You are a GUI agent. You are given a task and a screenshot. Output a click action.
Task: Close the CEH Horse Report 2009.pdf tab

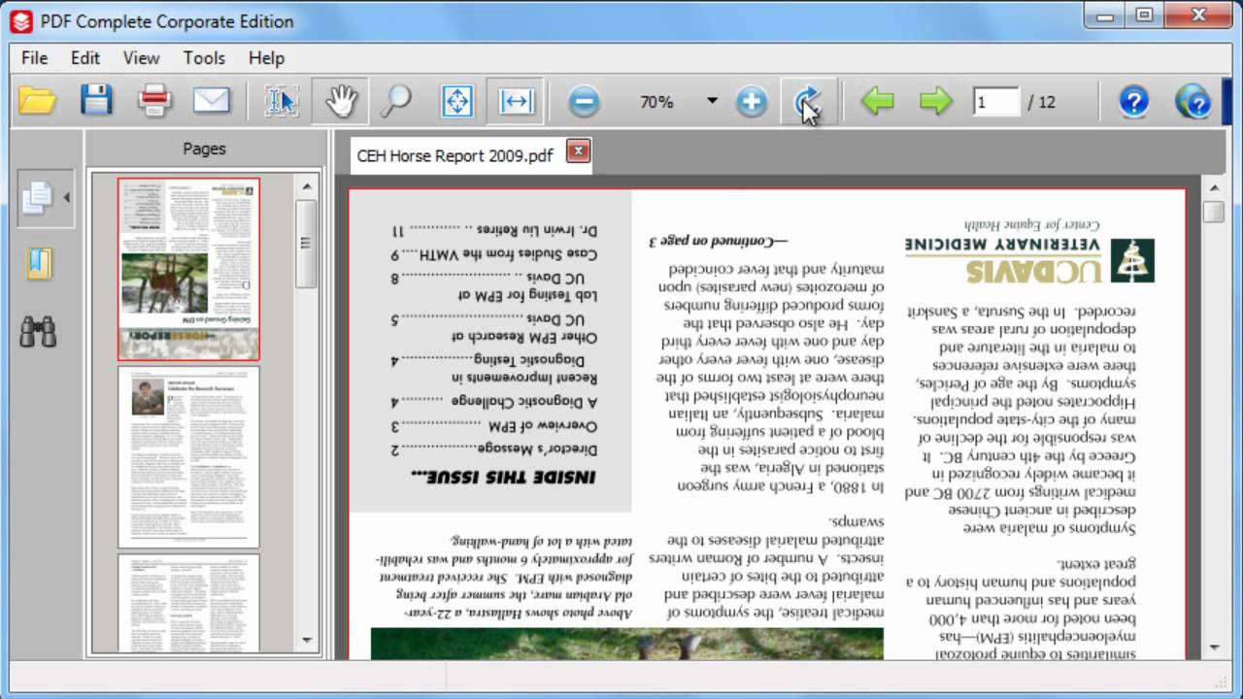click(x=579, y=151)
